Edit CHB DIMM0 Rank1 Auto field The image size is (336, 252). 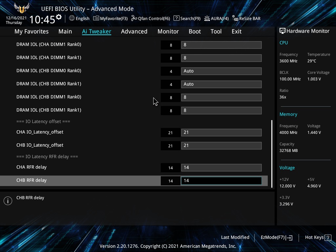point(221,84)
